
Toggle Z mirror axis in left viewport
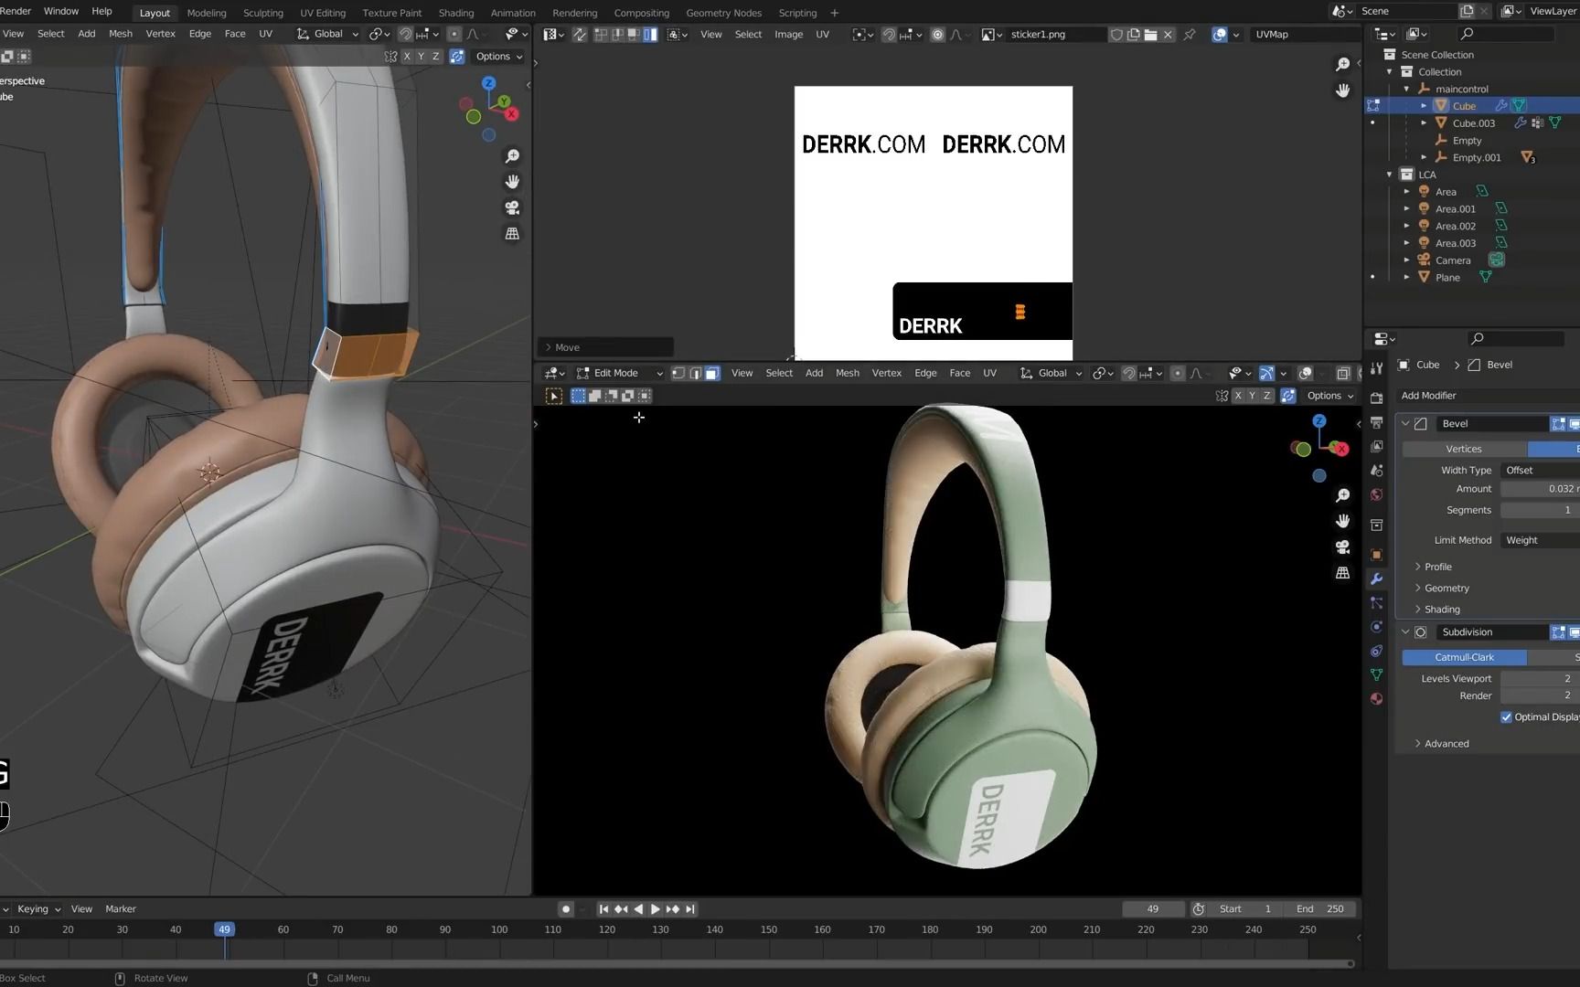(435, 57)
